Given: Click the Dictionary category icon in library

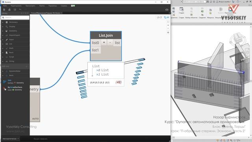Looking at the screenshot, I should [7, 22].
